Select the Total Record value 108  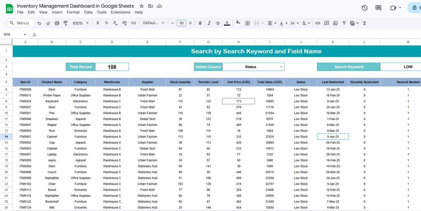(x=112, y=67)
